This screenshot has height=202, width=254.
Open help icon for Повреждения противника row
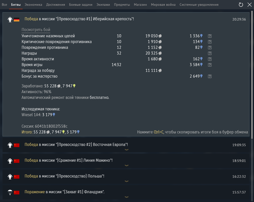(210, 48)
